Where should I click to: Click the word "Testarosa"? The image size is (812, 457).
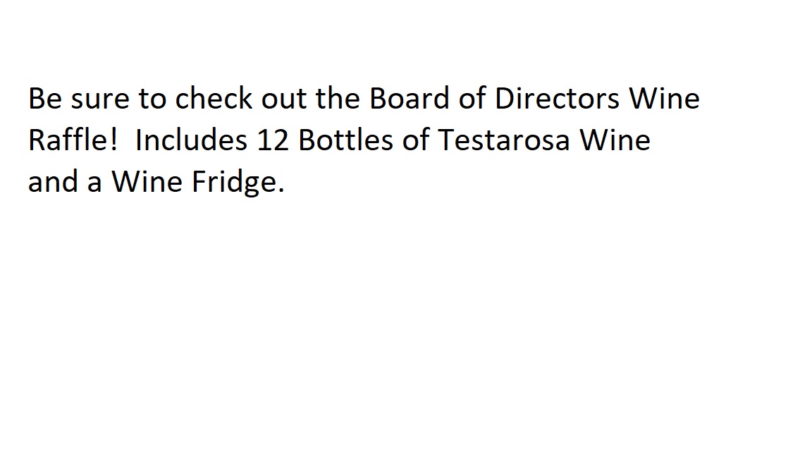[504, 140]
